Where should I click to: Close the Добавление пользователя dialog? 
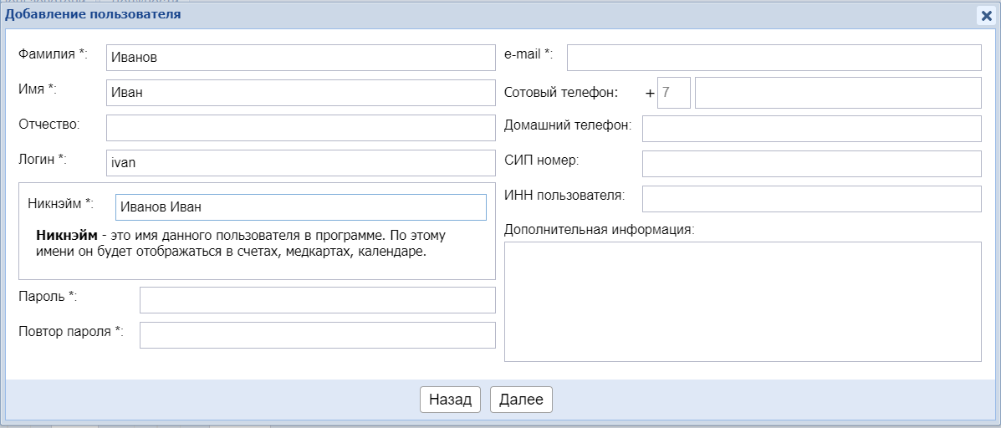(x=986, y=15)
